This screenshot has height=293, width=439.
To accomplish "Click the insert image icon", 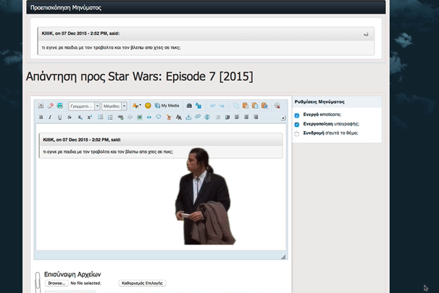I will [139, 117].
